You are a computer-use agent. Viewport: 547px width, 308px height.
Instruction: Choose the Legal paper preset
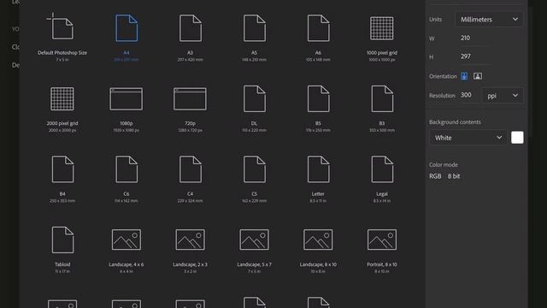[382, 179]
